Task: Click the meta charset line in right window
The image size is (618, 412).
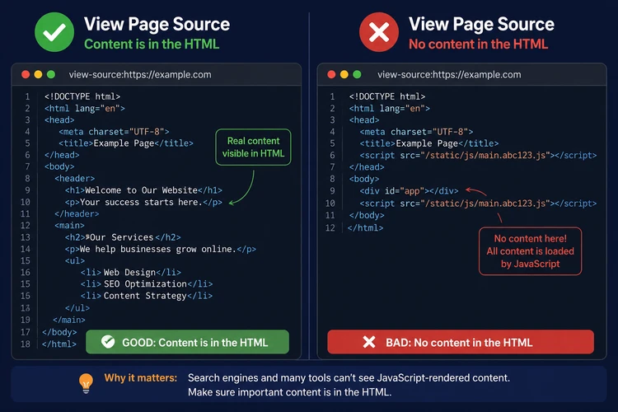Action: [x=416, y=132]
